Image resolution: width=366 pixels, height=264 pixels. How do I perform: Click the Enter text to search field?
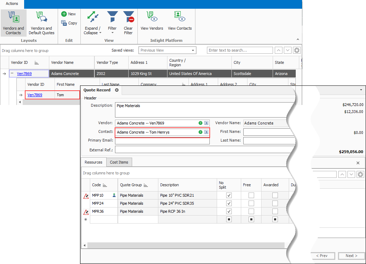[x=239, y=50]
